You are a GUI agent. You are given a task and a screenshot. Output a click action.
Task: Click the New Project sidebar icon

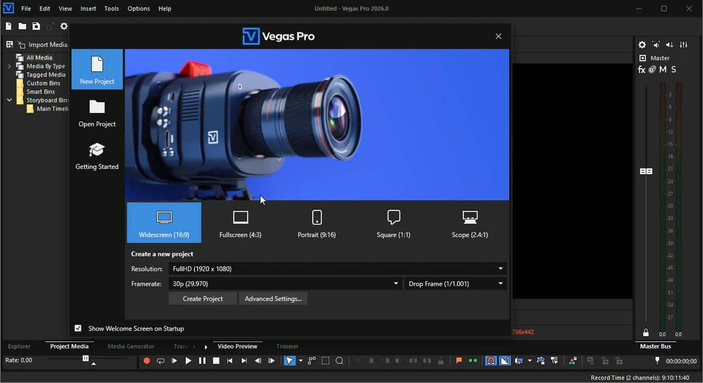(97, 70)
